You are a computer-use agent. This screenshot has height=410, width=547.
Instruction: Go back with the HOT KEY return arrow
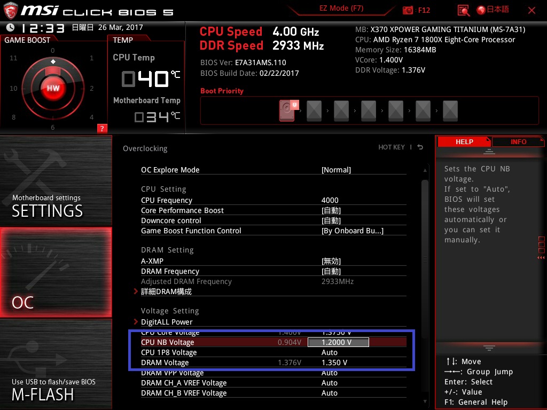(420, 147)
